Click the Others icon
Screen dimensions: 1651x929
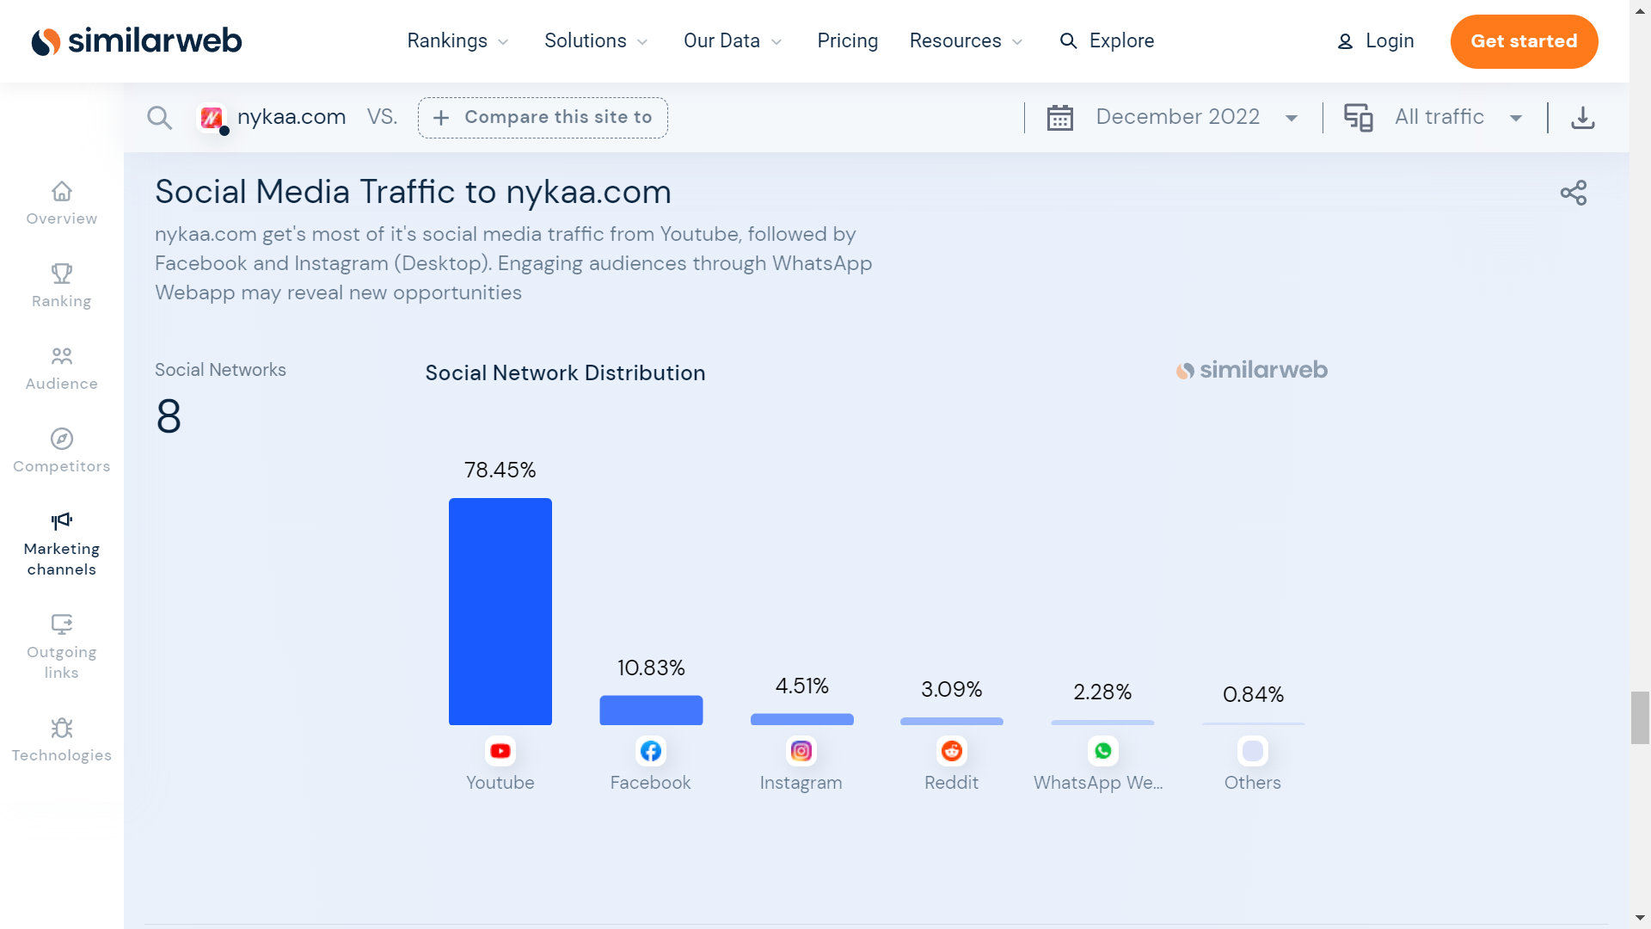pos(1253,751)
